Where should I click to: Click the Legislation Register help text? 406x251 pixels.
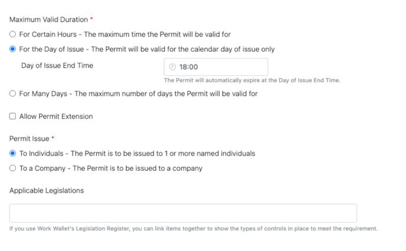193,229
